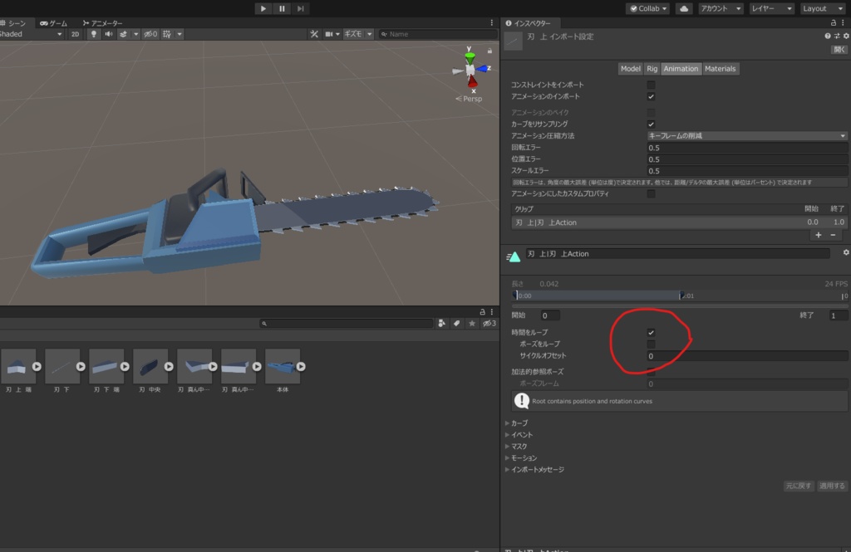851x552 pixels.
Task: Enable アニメーションにしたカスタムプロパティ checkbox
Action: click(x=651, y=193)
